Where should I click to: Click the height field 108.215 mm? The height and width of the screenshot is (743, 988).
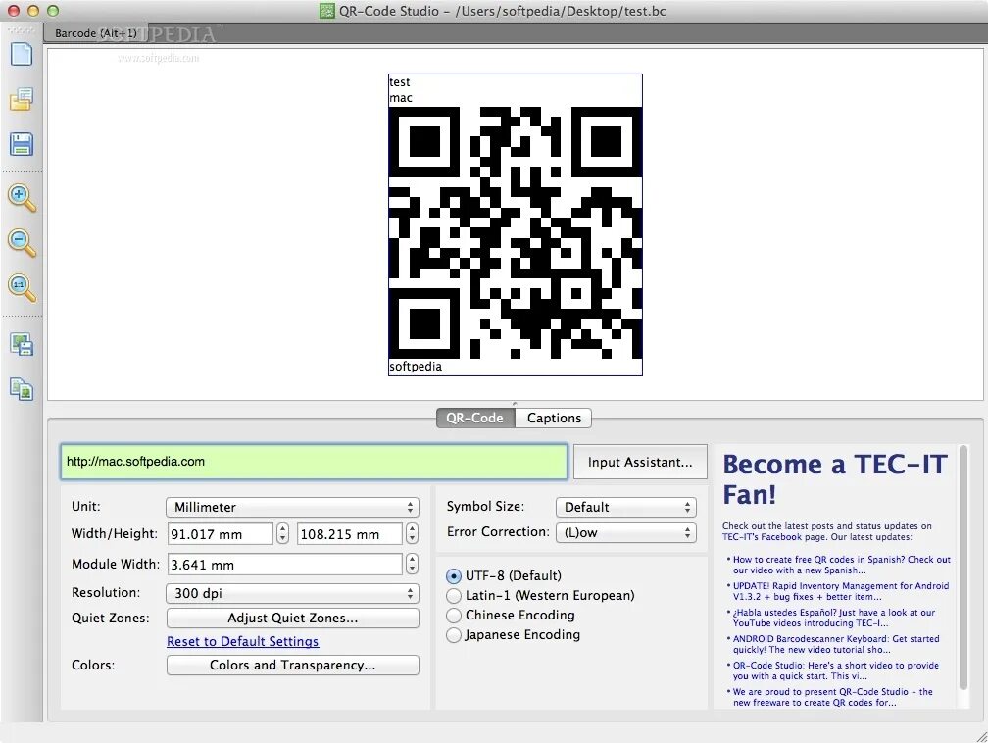349,534
